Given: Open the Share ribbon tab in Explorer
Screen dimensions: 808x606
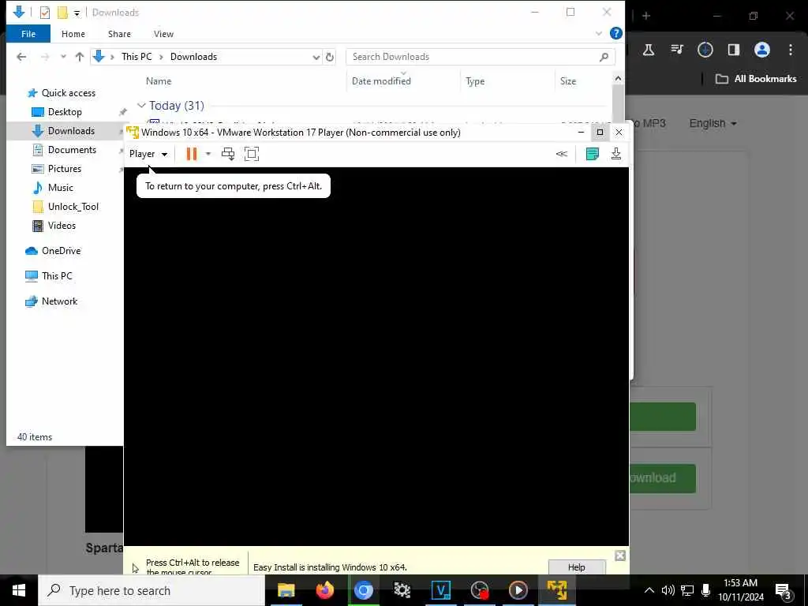Looking at the screenshot, I should 119,34.
